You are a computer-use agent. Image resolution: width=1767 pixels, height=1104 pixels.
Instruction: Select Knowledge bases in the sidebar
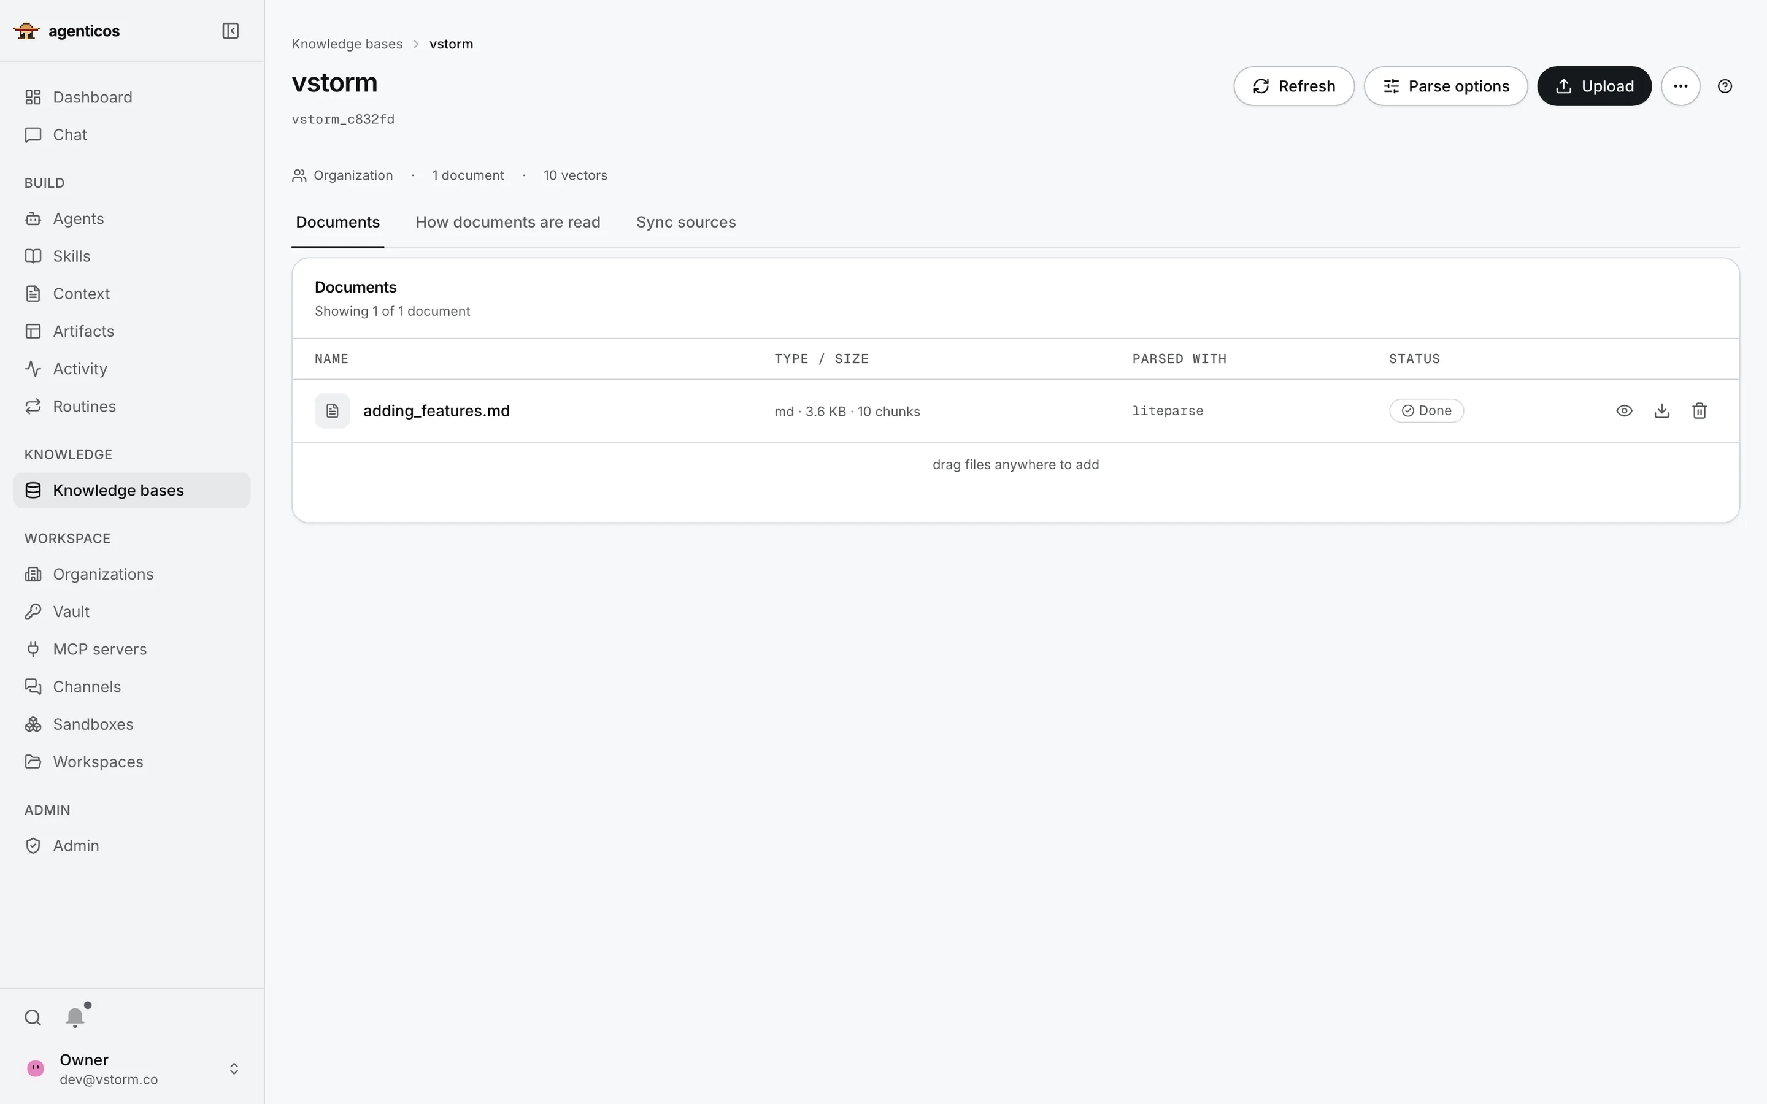(x=131, y=490)
